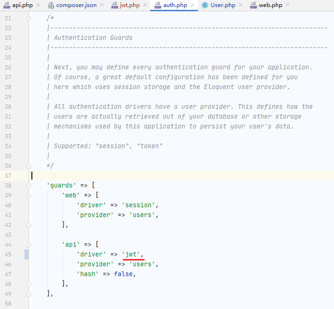Click the api.php file type icon
This screenshot has height=309, width=334.
(x=7, y=5)
